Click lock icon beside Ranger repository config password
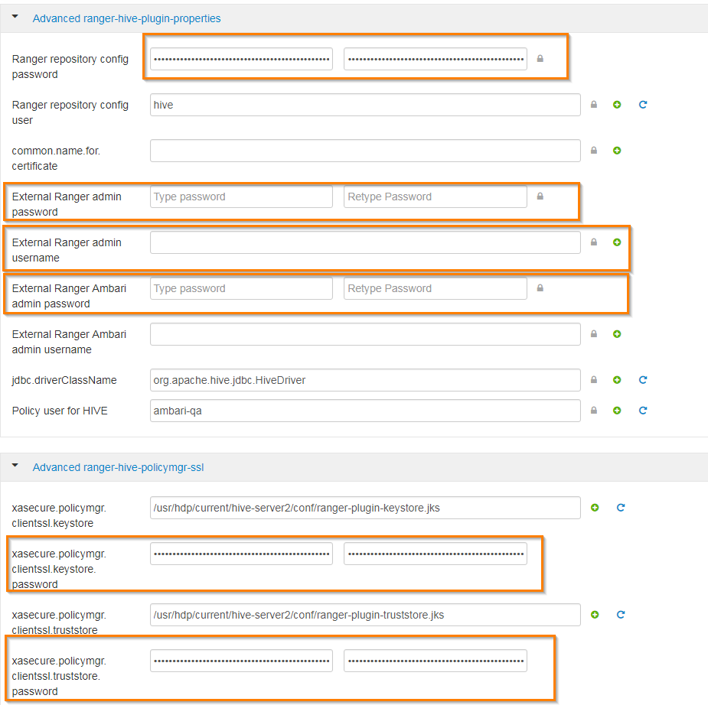 tap(540, 59)
